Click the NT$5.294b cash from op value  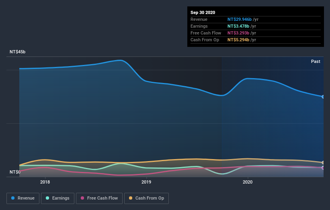coord(238,40)
